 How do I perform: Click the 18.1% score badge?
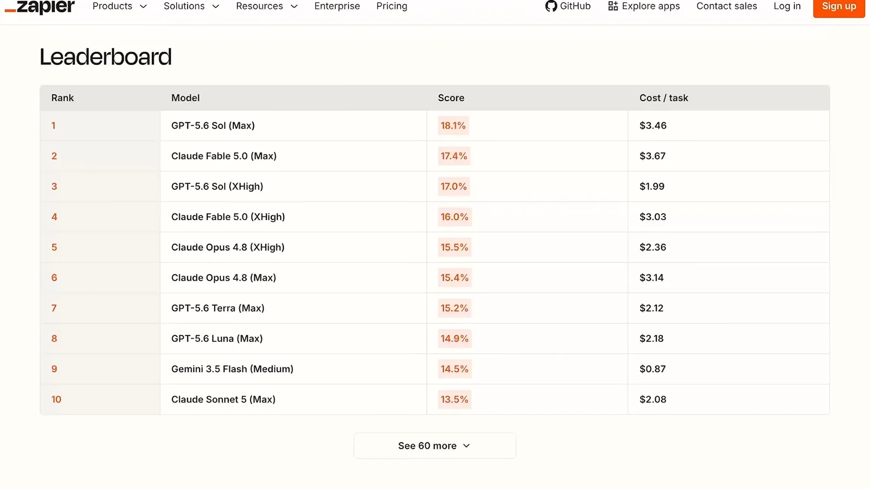pyautogui.click(x=453, y=126)
